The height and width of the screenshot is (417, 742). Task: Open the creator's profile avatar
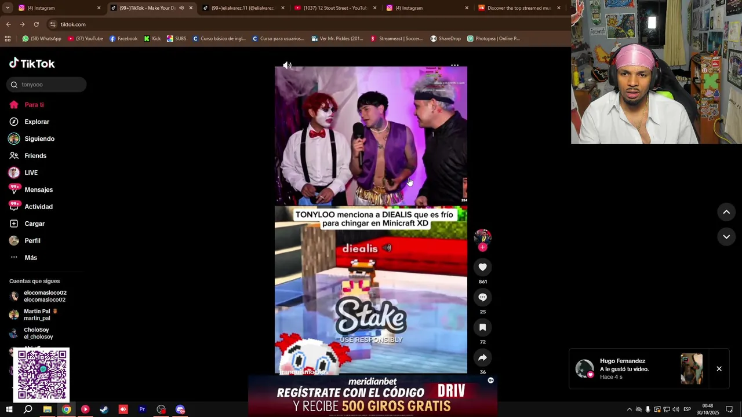click(482, 237)
